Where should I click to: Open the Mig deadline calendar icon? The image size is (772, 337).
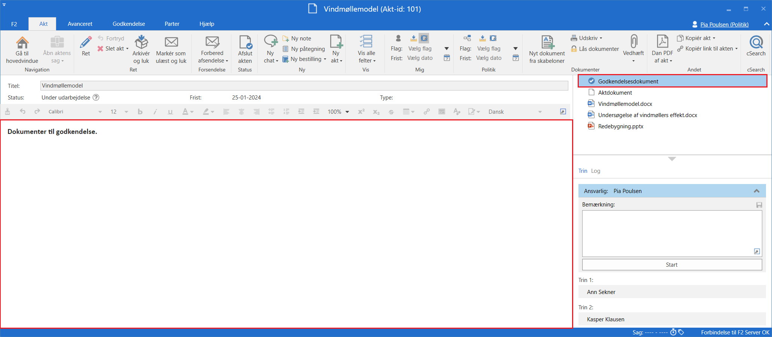(447, 58)
